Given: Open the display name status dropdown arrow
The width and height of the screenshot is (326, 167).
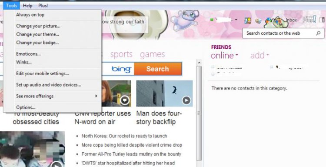Looking at the screenshot, I should click(x=236, y=20).
